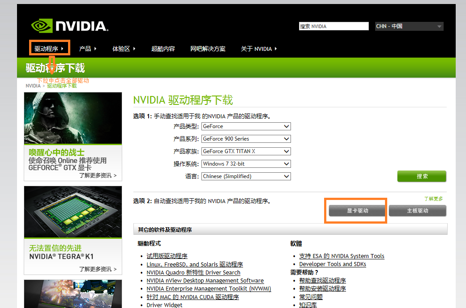Click 了解更多资讯 under GEFORCE GTX 显卡
Screen dimensions: 466x308
pyautogui.click(x=98, y=175)
